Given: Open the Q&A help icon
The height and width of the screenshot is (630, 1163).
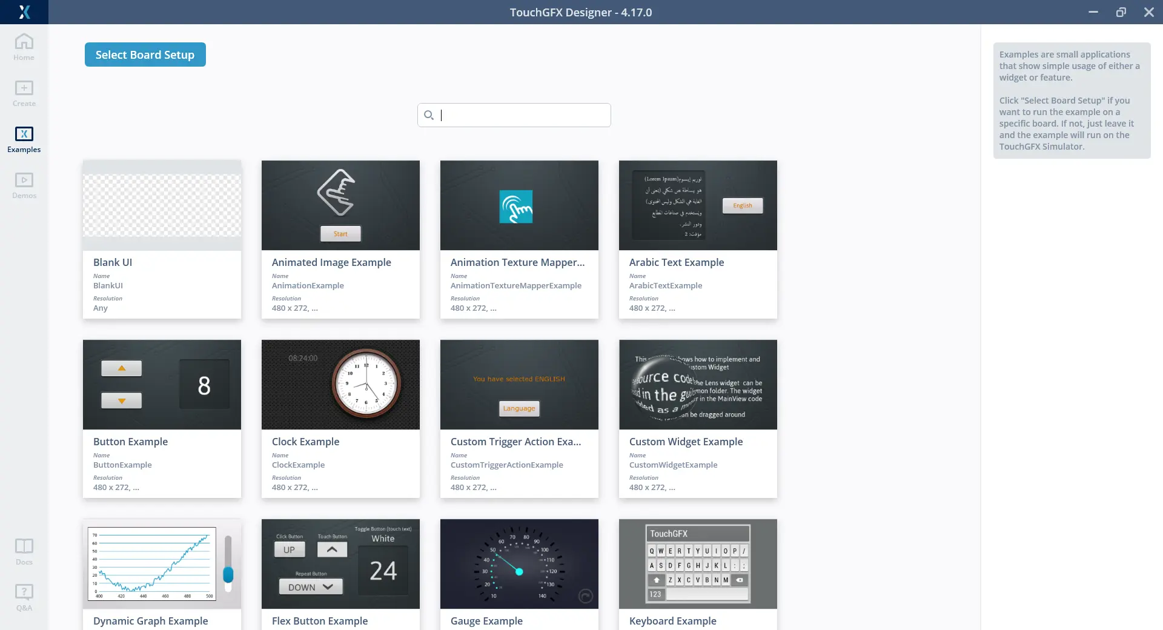Looking at the screenshot, I should pyautogui.click(x=24, y=592).
